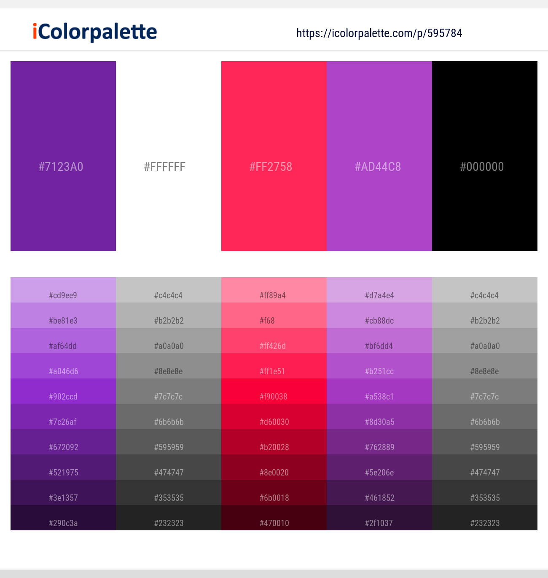This screenshot has height=578, width=548.
Task: Click the #ff89a4 pink tint
Action: 274,290
